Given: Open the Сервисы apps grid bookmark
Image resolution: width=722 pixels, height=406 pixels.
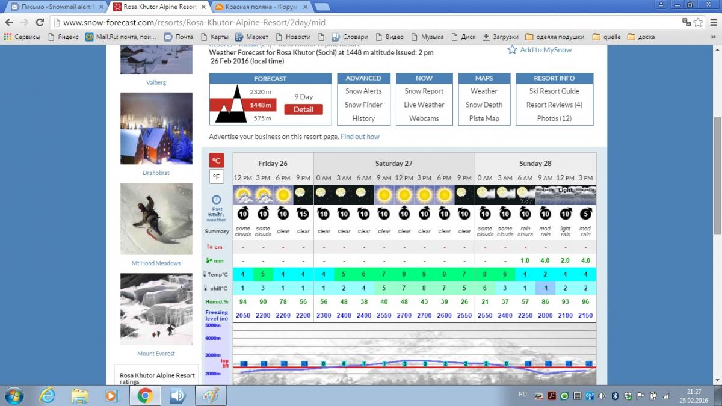Looking at the screenshot, I should tap(22, 37).
